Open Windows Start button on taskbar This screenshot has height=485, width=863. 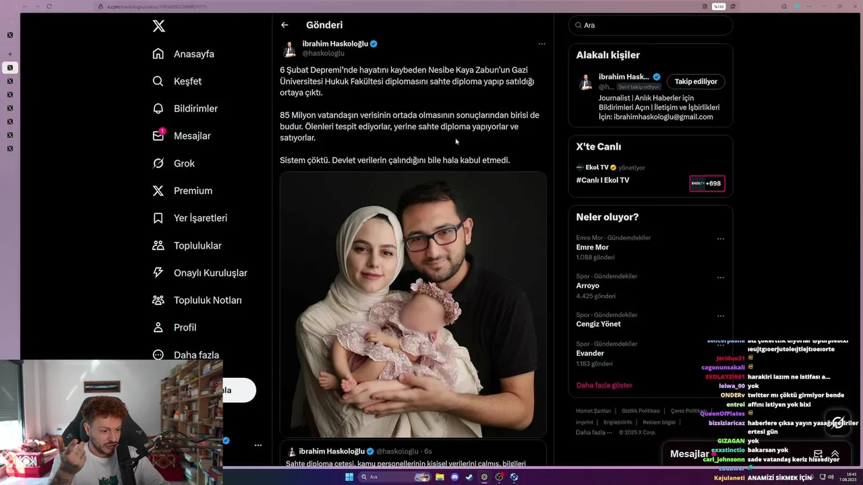[x=349, y=477]
